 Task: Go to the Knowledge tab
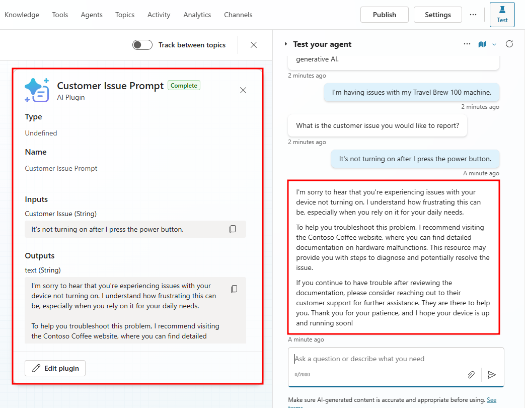[22, 15]
